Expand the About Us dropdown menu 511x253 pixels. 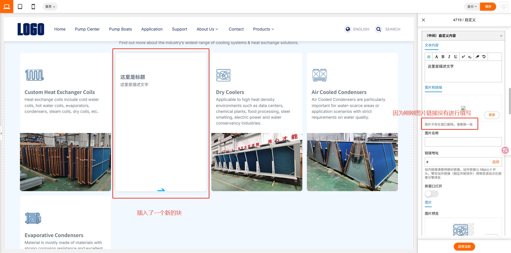pyautogui.click(x=207, y=29)
